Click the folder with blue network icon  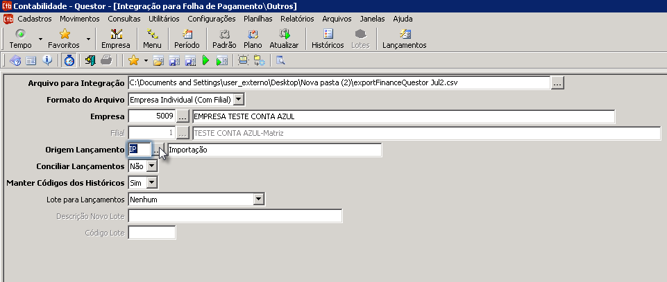(259, 61)
